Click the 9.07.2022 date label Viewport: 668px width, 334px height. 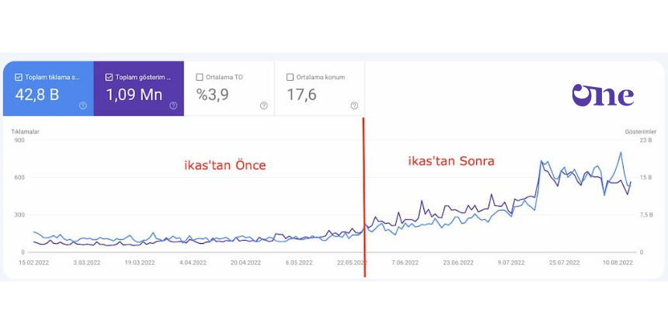511,263
